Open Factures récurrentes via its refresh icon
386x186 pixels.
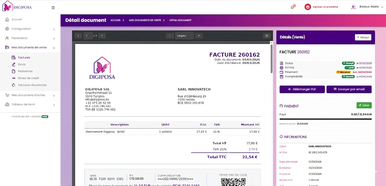click(x=14, y=85)
